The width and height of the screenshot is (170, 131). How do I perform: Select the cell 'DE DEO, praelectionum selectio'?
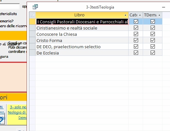click(x=82, y=47)
